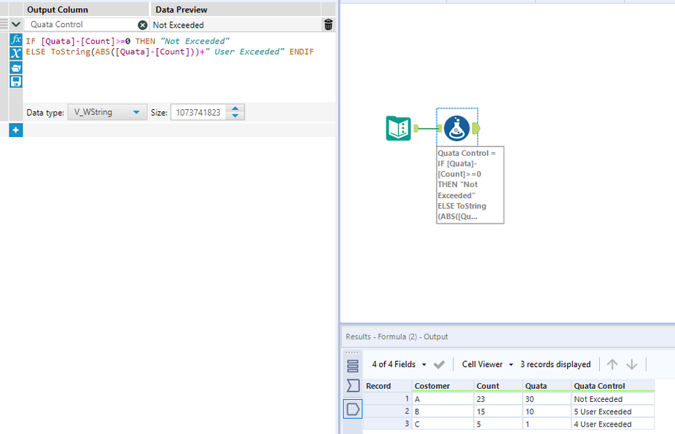Screen dimensions: 675x434
Task: Select the output anchor data view icon
Action: point(353,409)
